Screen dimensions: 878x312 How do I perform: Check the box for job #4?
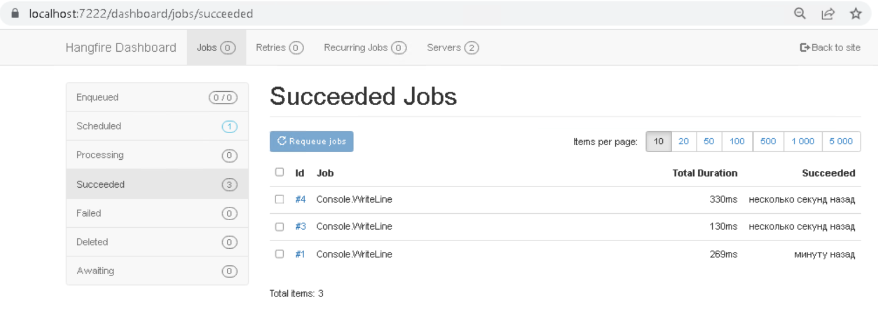point(280,199)
